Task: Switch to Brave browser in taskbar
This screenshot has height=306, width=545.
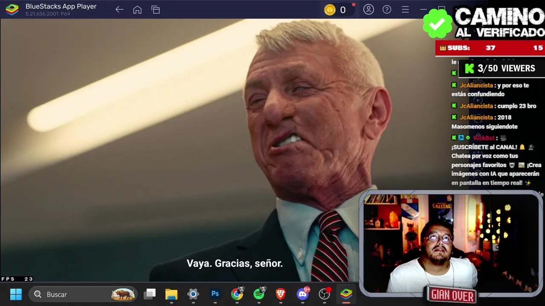Action: (281, 294)
